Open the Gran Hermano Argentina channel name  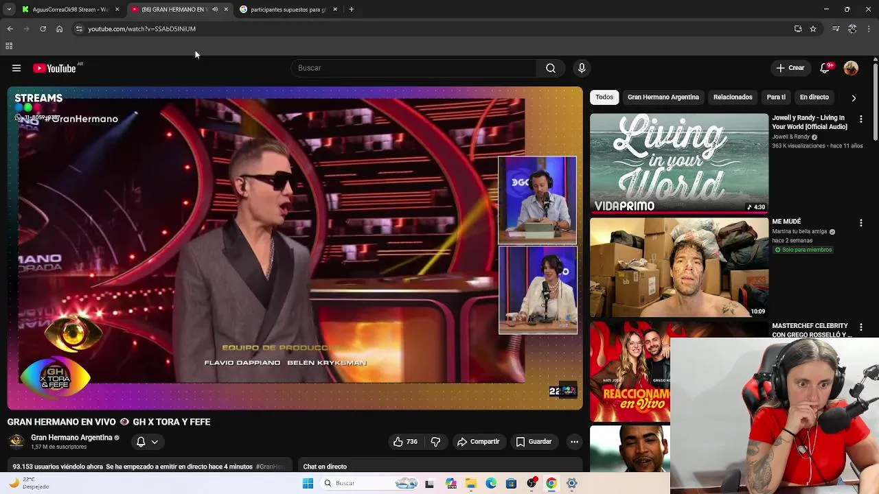pyautogui.click(x=71, y=438)
